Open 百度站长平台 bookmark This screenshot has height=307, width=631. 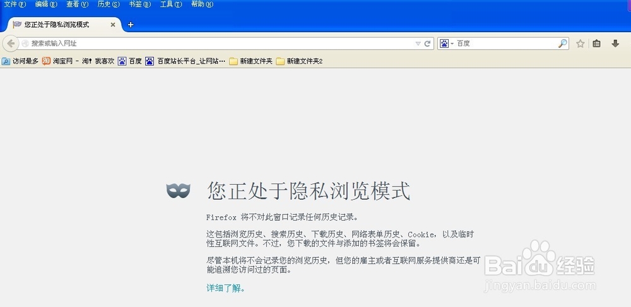click(x=185, y=61)
